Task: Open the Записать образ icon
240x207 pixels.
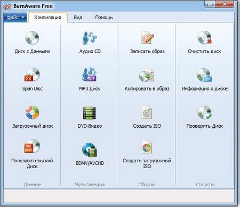Action: point(147,37)
